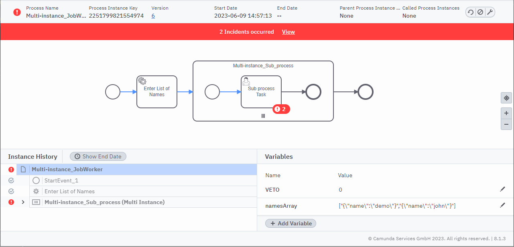Click the Variables panel heading

coord(279,156)
